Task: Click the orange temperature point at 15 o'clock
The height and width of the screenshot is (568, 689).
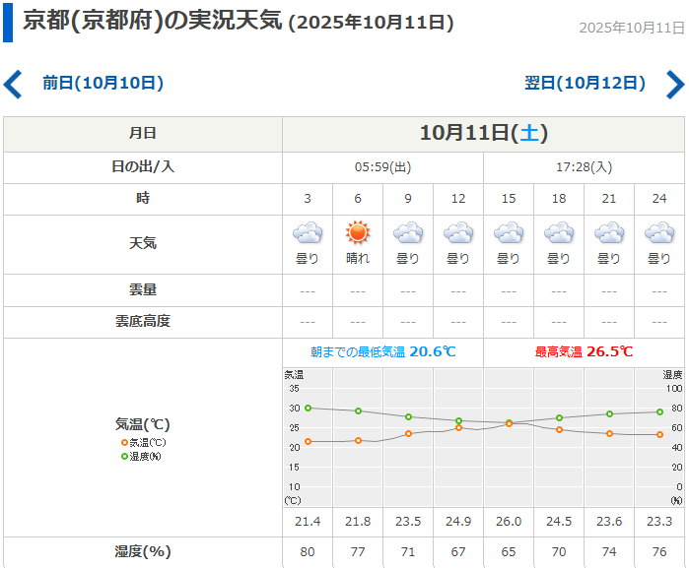Action: click(509, 423)
